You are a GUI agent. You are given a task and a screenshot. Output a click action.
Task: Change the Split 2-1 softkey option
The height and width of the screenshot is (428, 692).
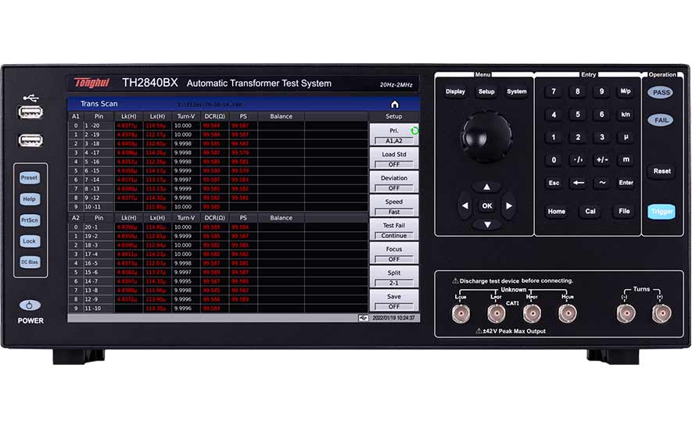394,277
